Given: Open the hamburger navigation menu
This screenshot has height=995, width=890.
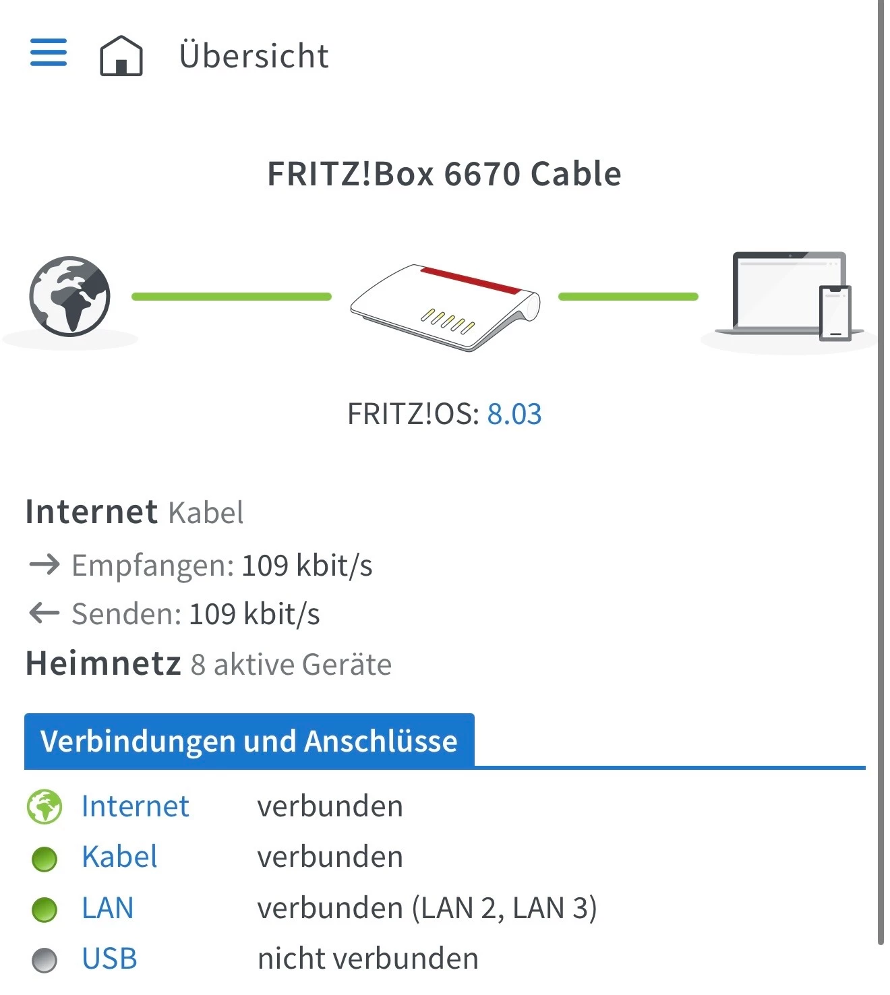Looking at the screenshot, I should click(49, 53).
